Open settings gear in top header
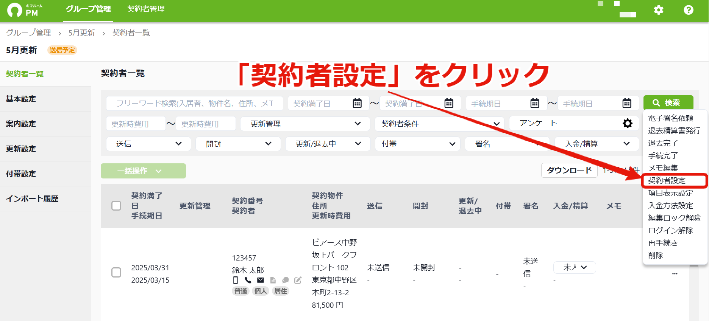Viewport: 709px width, 321px height. (659, 10)
